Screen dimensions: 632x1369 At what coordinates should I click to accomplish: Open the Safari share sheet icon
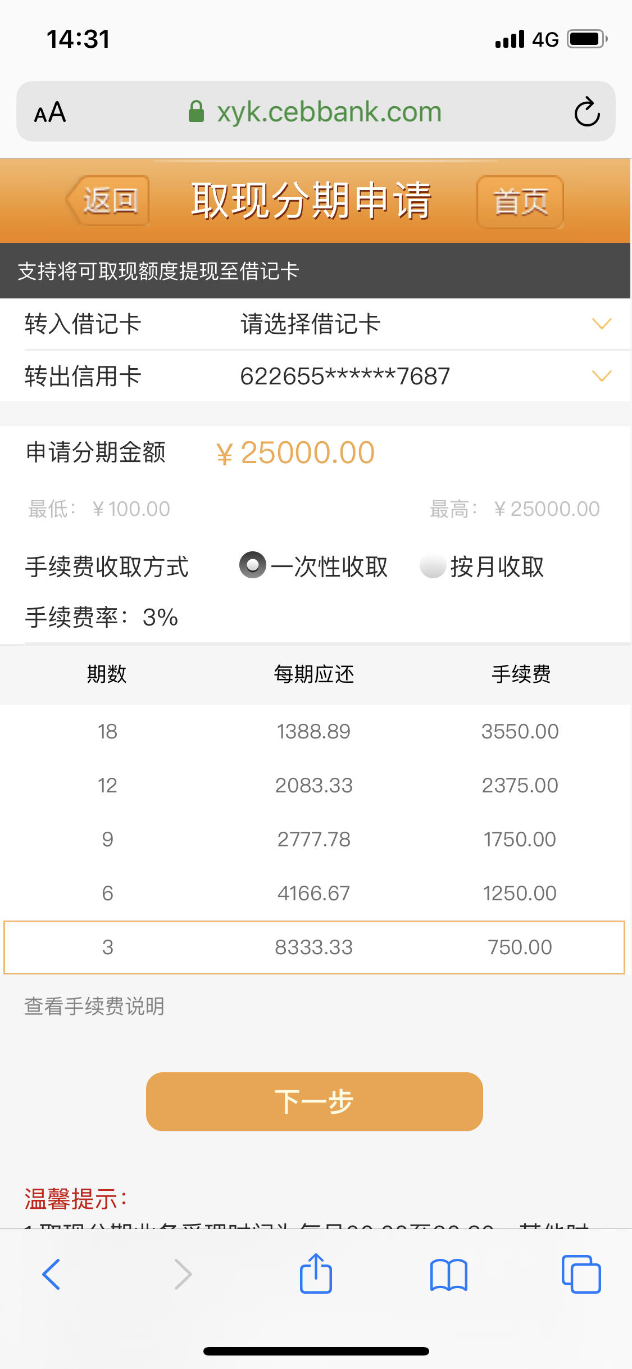click(316, 1273)
